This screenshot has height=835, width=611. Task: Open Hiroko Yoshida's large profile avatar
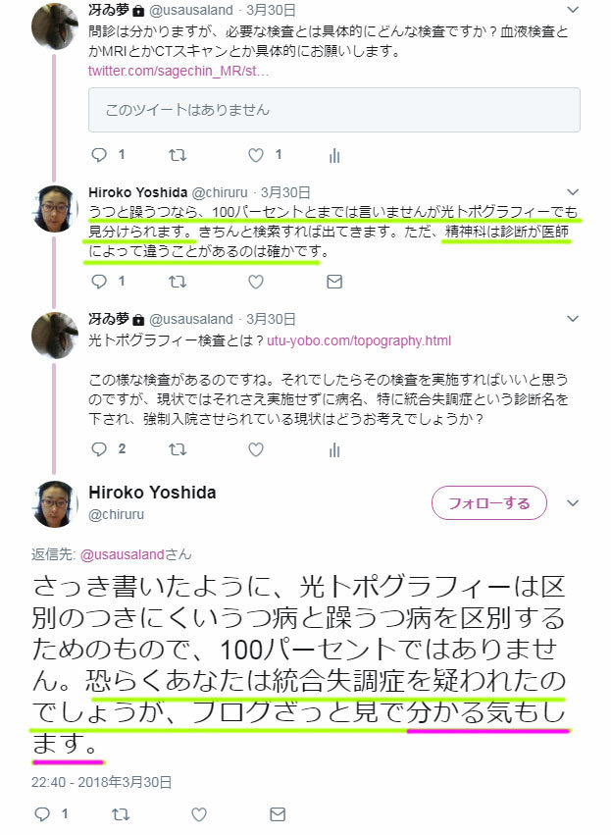[55, 503]
